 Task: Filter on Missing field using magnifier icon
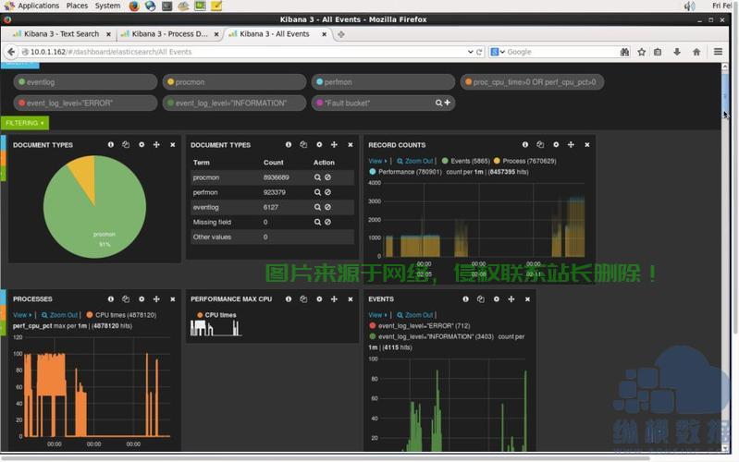tap(317, 222)
